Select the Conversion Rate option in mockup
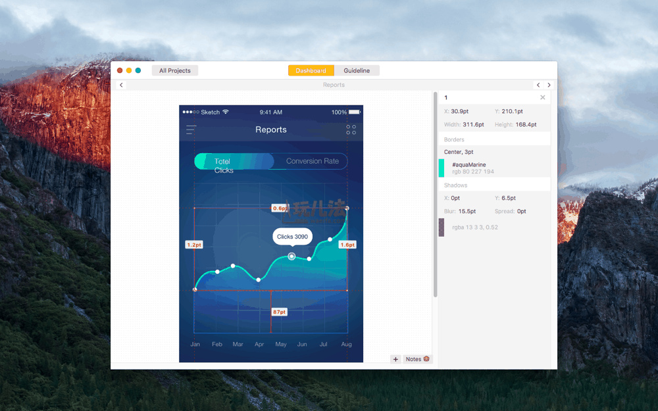The image size is (658, 411). click(x=312, y=161)
